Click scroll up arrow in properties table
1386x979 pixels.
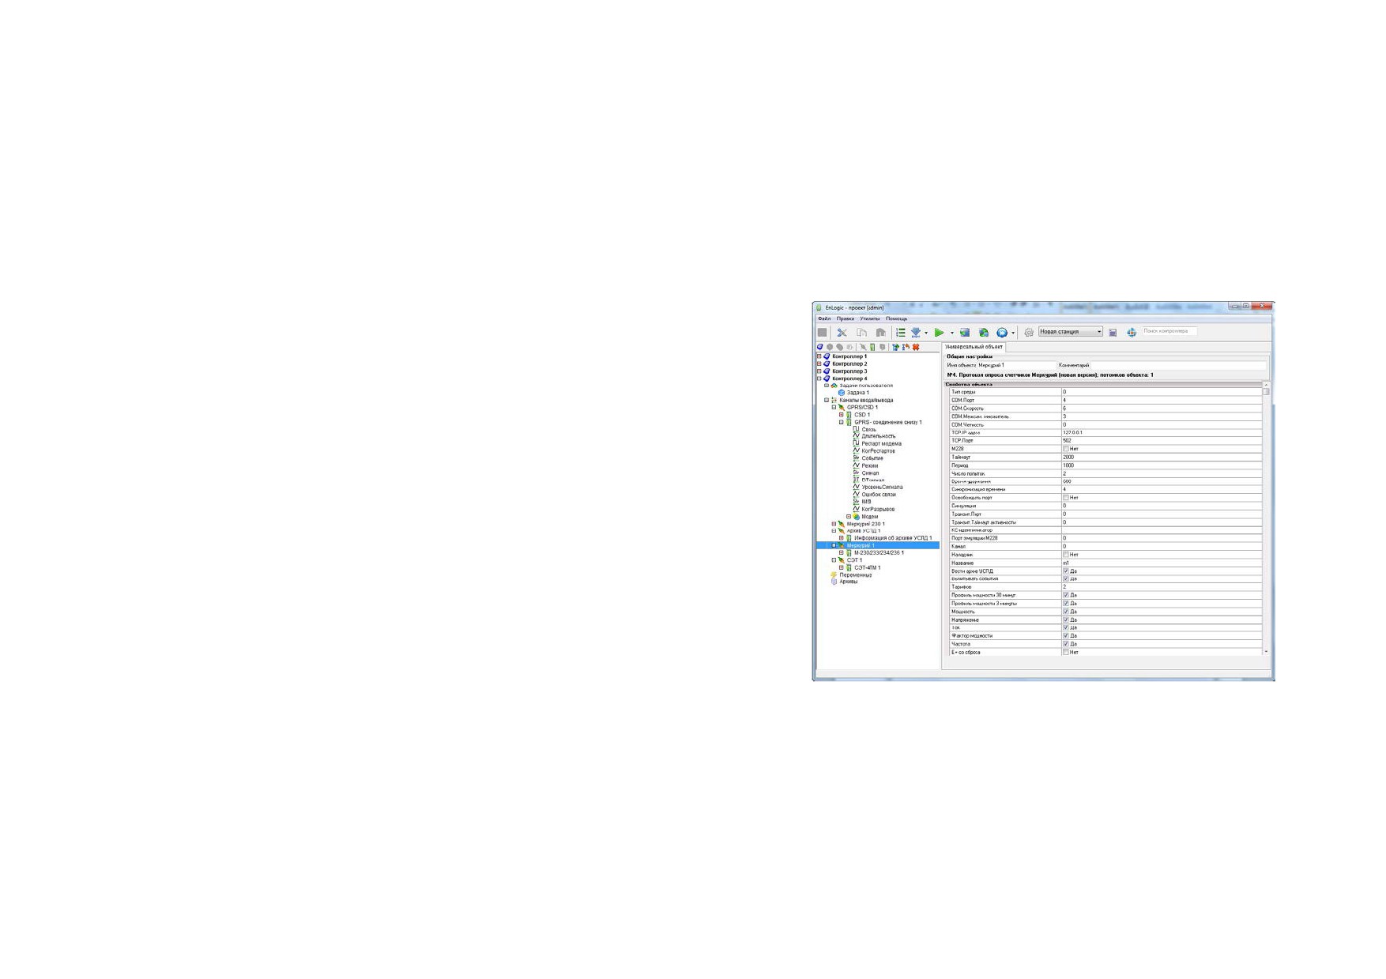pyautogui.click(x=1266, y=385)
